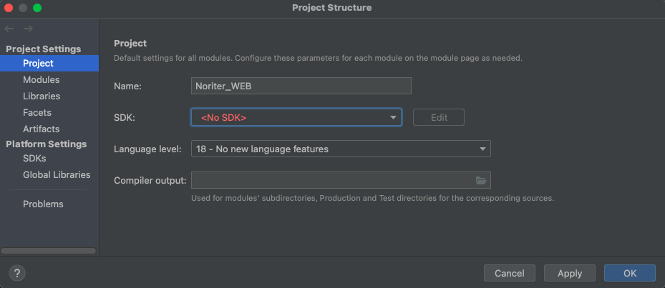Confirm with the OK button
Image resolution: width=665 pixels, height=288 pixels.
(630, 273)
